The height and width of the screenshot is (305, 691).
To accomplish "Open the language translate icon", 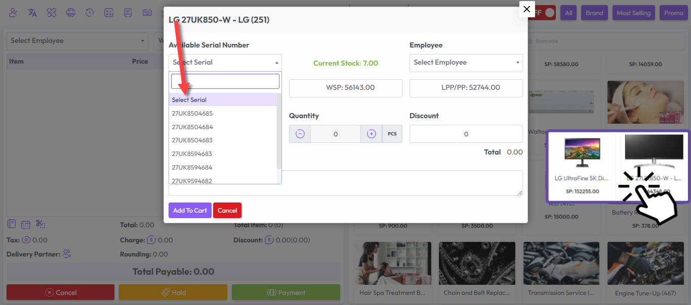I will (x=32, y=13).
